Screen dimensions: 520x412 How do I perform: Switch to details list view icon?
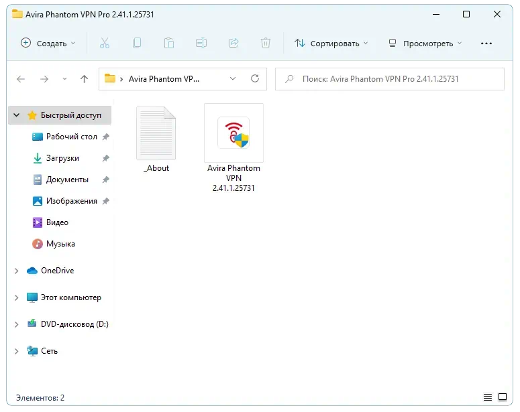click(488, 397)
